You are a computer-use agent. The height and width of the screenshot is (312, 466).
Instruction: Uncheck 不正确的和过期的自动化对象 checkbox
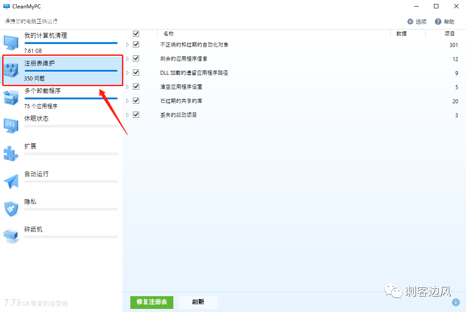136,44
